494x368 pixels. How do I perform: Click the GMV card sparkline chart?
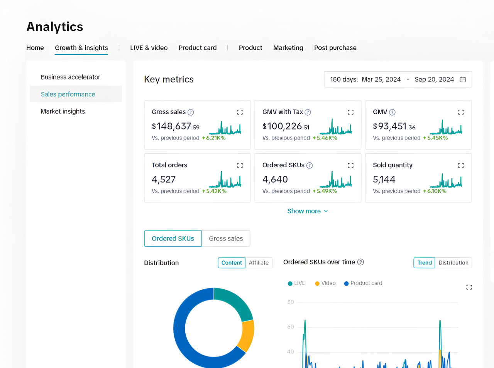(x=446, y=127)
